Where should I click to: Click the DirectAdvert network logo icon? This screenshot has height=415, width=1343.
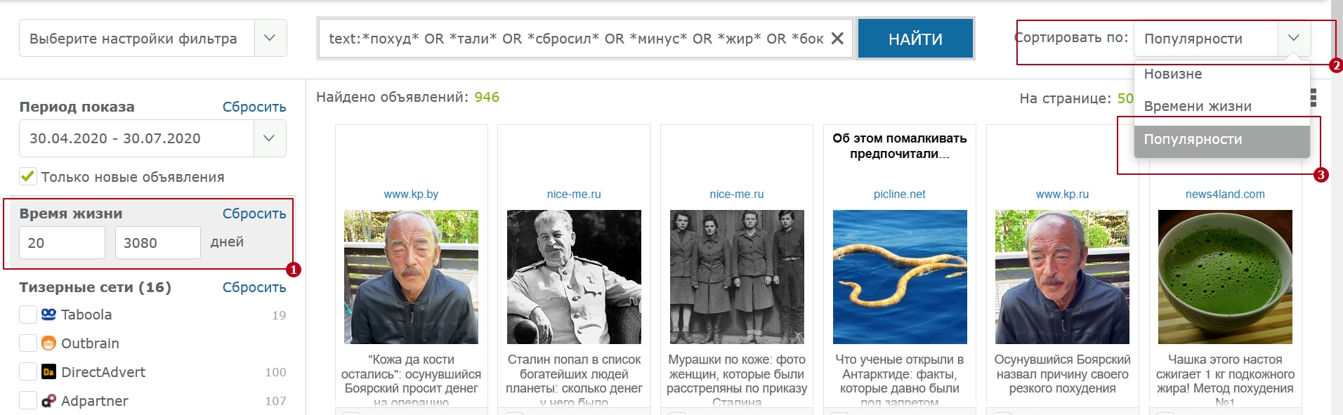coord(48,372)
